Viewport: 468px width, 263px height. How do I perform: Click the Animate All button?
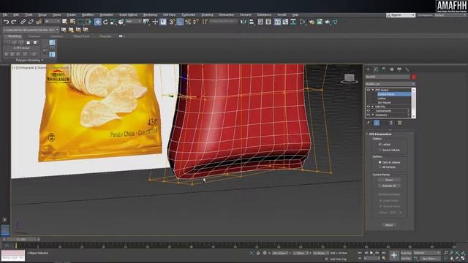click(x=389, y=186)
